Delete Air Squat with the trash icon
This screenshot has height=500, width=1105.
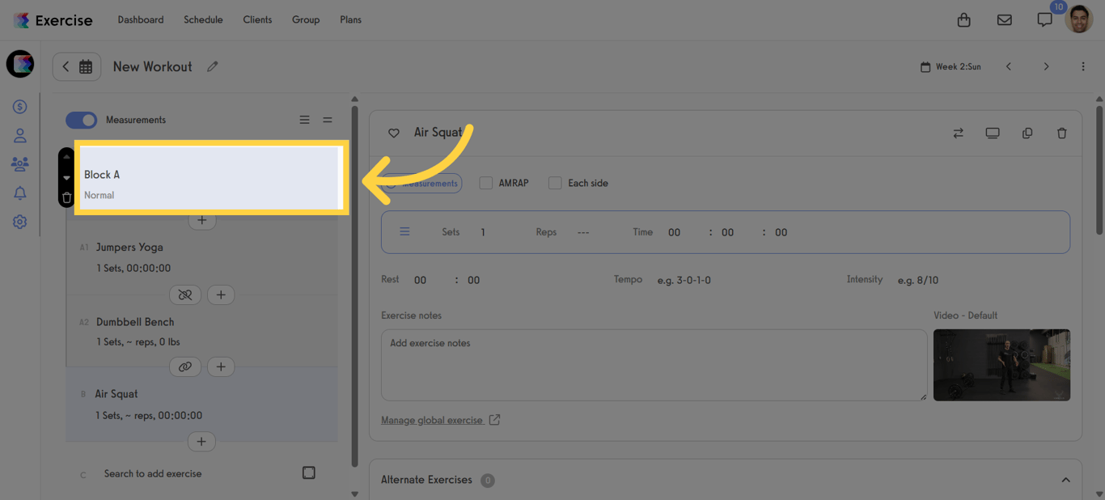point(1062,133)
